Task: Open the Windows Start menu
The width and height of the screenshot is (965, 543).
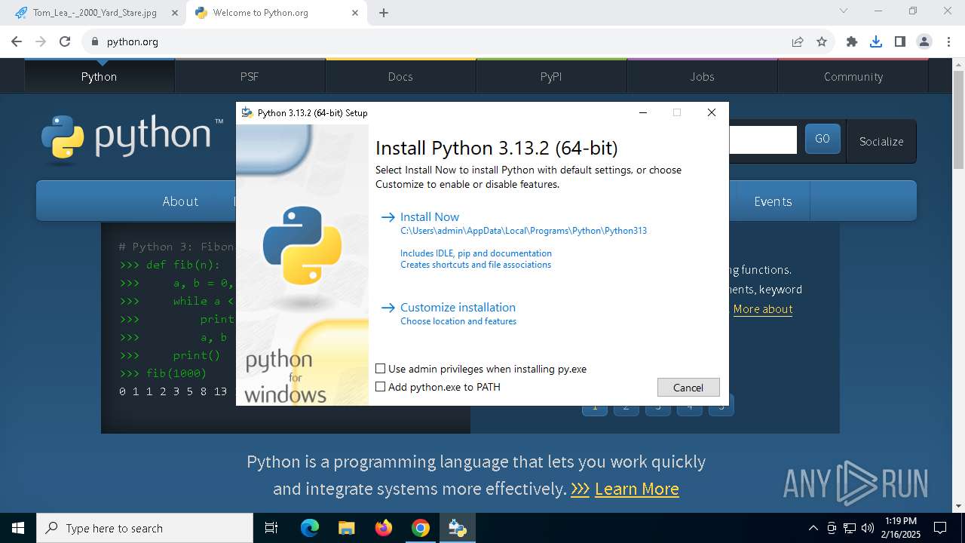Action: 18,528
